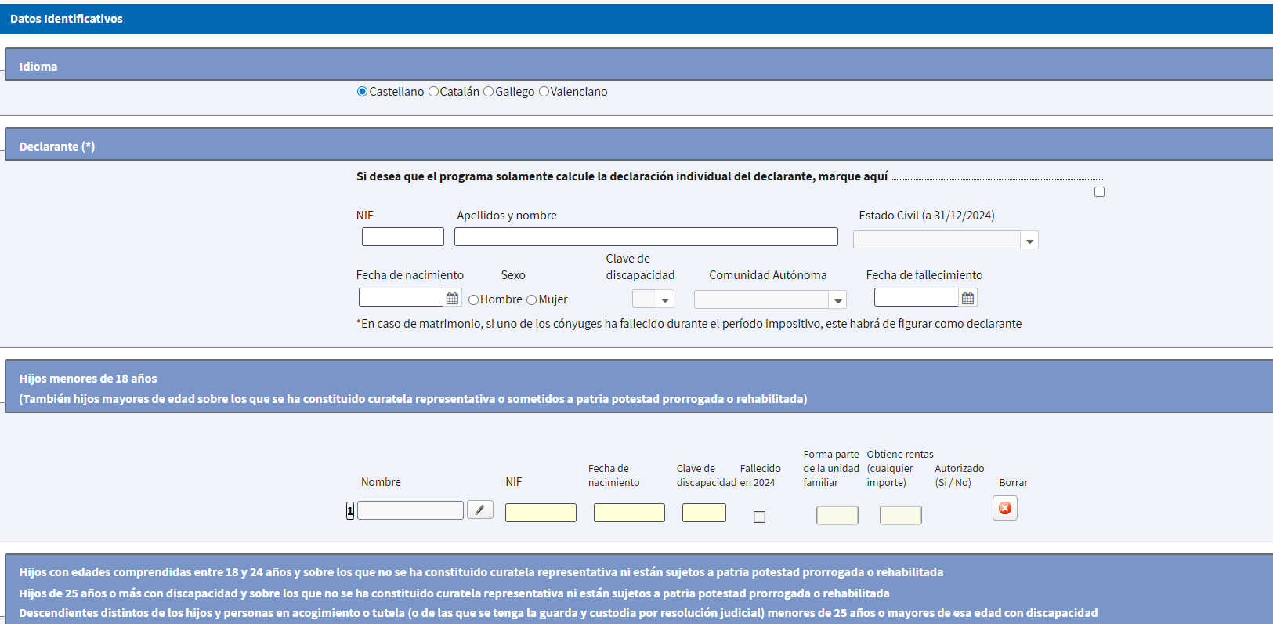Viewport: 1273px width, 624px height.
Task: Choose Gallego as the language
Action: click(x=489, y=92)
